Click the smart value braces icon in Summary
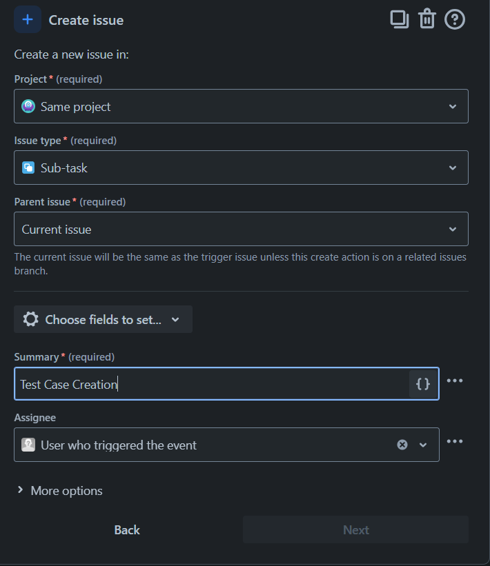The width and height of the screenshot is (490, 566). [422, 383]
